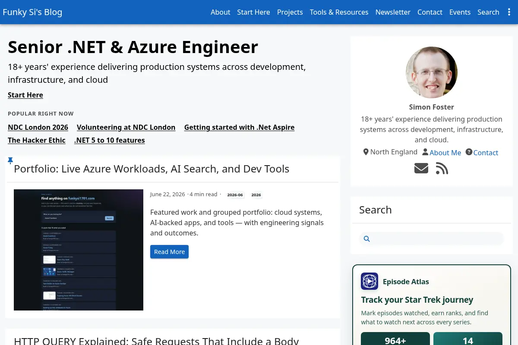The width and height of the screenshot is (518, 345).
Task: Open Volunteering at NDC London link
Action: coord(126,127)
